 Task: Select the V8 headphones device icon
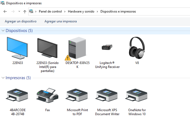tap(137, 48)
